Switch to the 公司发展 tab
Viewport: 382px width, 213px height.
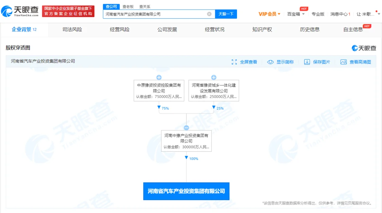(x=167, y=30)
